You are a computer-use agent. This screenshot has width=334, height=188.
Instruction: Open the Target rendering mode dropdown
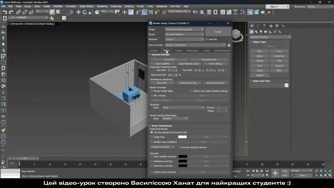(184, 29)
